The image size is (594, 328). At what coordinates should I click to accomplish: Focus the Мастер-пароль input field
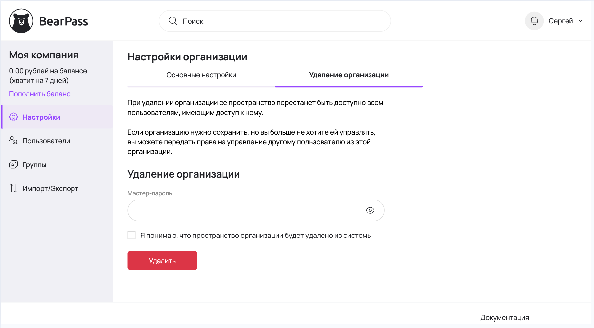[245, 210]
